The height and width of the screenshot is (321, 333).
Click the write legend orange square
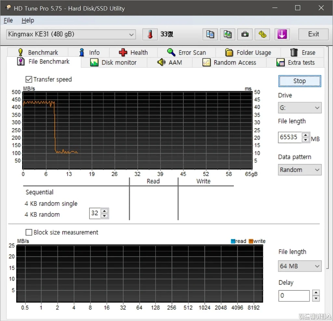(x=251, y=241)
